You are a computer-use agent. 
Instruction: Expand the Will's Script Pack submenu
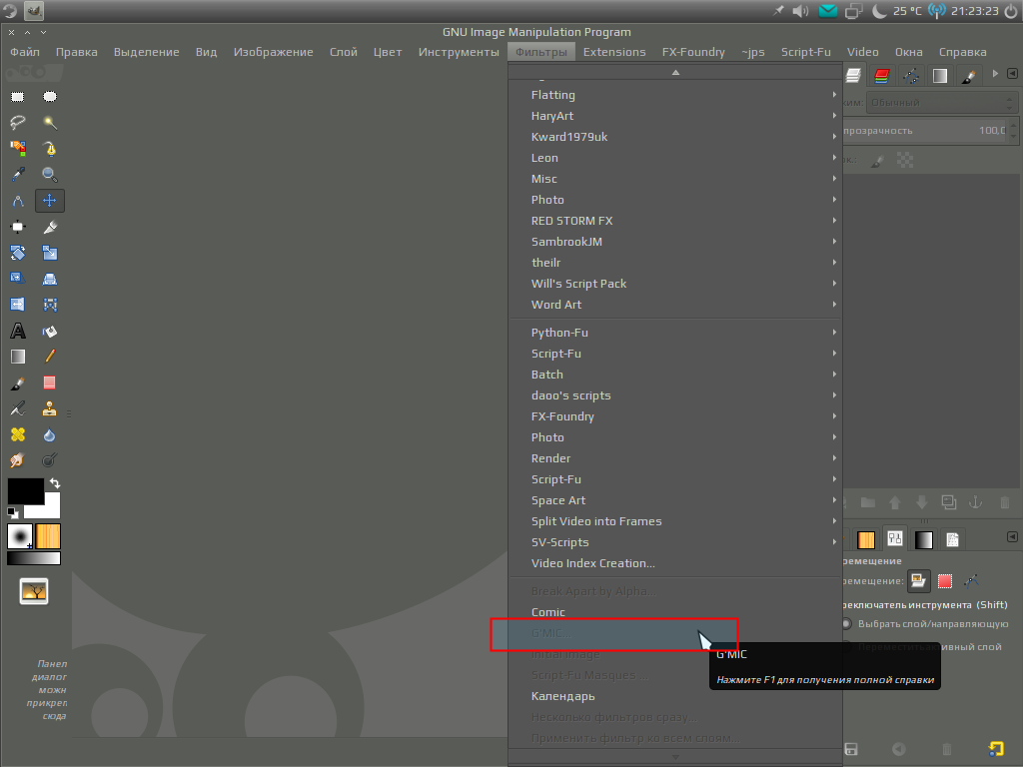(676, 283)
